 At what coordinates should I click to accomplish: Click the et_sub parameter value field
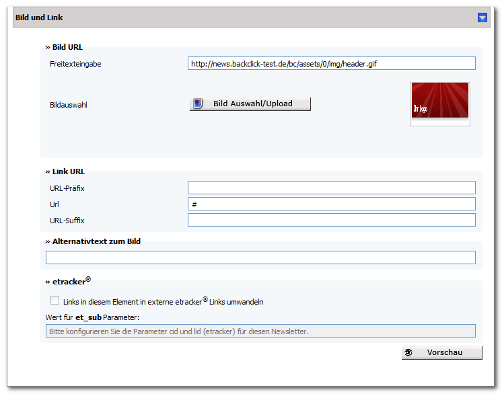coord(260,331)
